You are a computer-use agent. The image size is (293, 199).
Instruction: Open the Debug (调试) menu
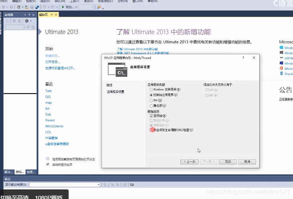45,1
